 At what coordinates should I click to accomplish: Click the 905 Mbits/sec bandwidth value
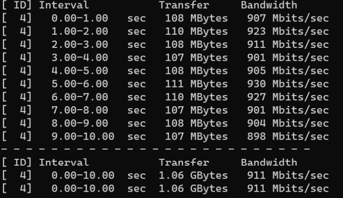tap(288, 71)
